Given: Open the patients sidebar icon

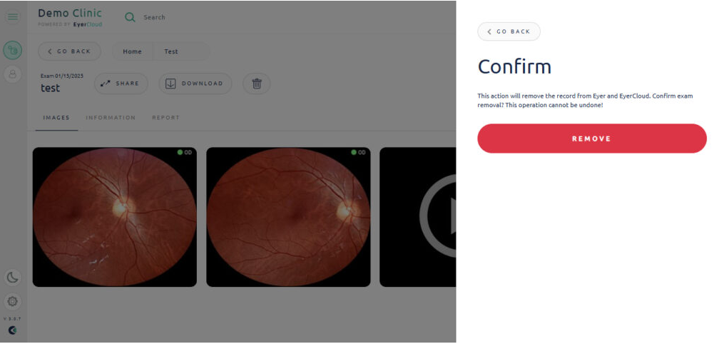Looking at the screenshot, I should (x=13, y=74).
